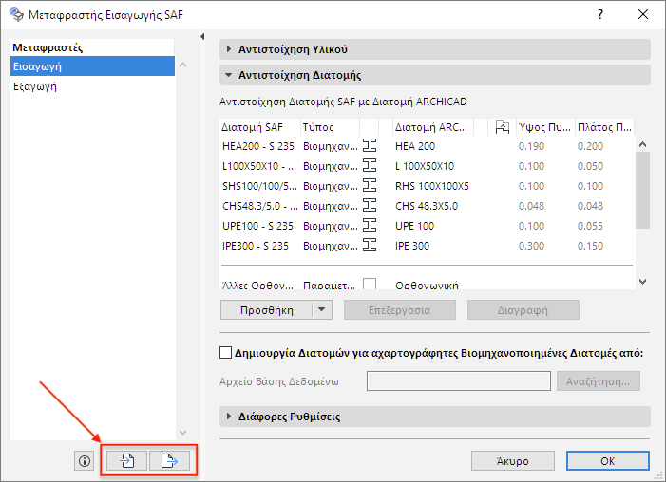Click the profile icon in L100X50X10 row
666x482 pixels.
[370, 166]
